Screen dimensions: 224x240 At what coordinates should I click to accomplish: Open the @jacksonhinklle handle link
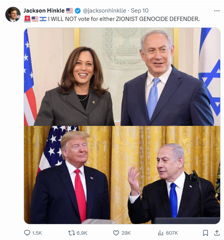pyautogui.click(x=105, y=11)
